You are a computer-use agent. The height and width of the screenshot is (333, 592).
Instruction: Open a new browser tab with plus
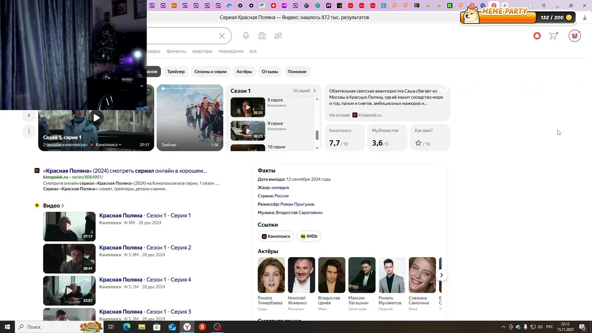point(505,6)
